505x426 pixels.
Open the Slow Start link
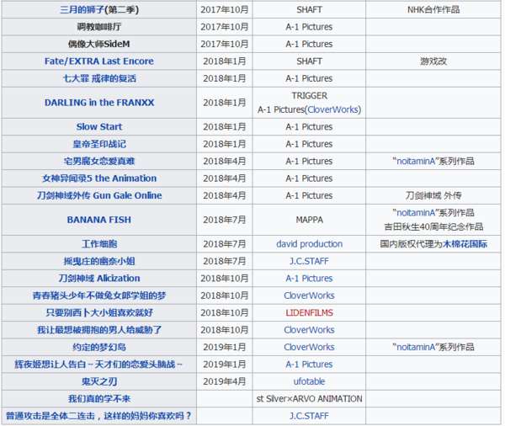pos(99,126)
